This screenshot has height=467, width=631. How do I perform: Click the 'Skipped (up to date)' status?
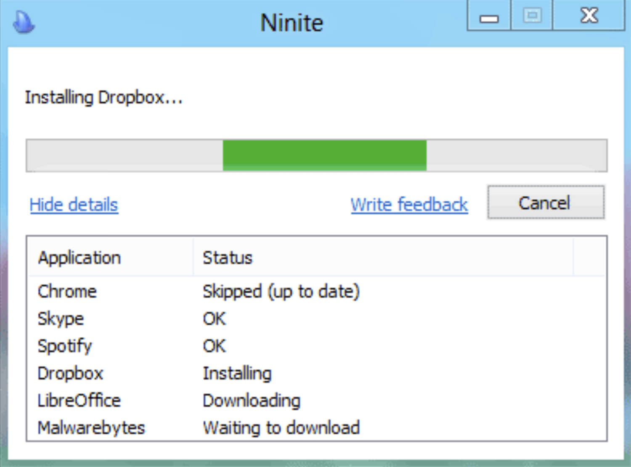(x=281, y=292)
